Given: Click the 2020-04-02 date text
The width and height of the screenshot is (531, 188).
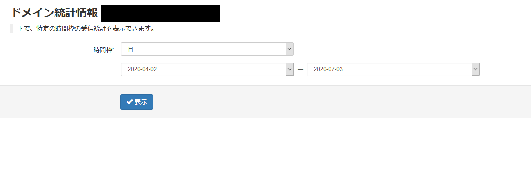Looking at the screenshot, I should click(x=142, y=69).
